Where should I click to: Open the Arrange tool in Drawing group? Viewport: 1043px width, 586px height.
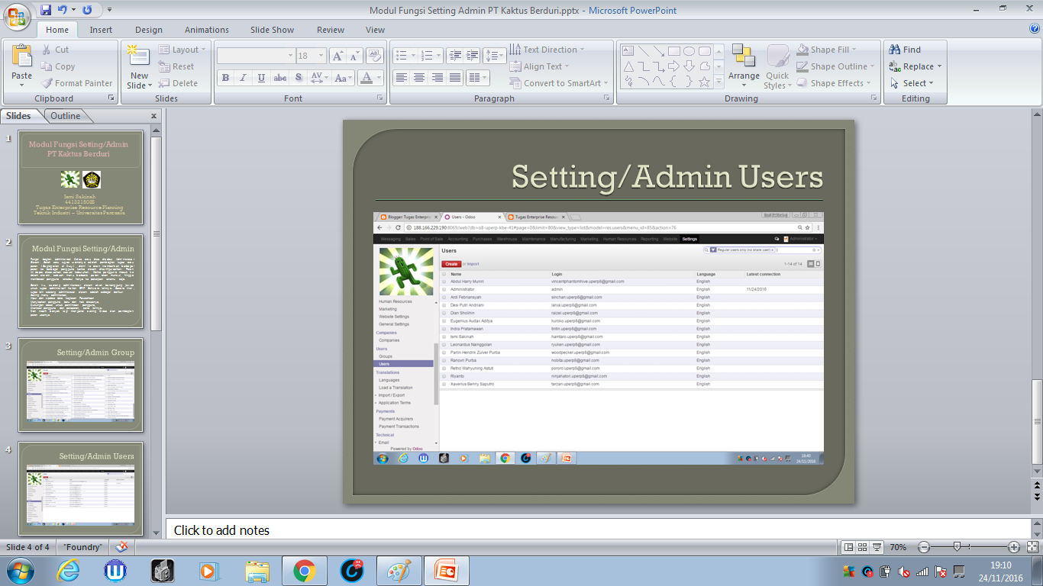tap(744, 66)
